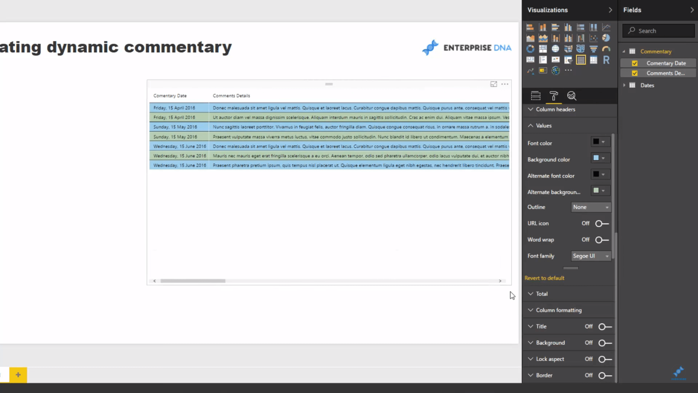Viewport: 698px width, 393px height.
Task: Open the Font family dropdown showing Segoe UI
Action: click(591, 256)
